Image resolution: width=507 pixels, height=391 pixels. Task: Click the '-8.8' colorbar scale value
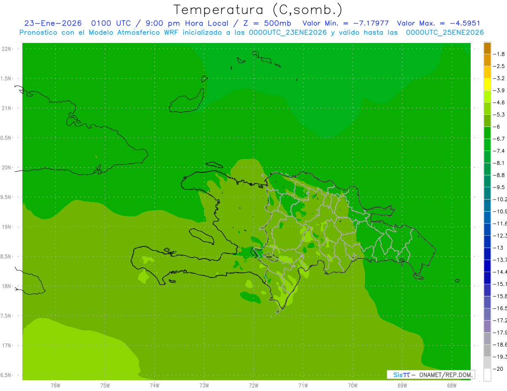coord(499,175)
